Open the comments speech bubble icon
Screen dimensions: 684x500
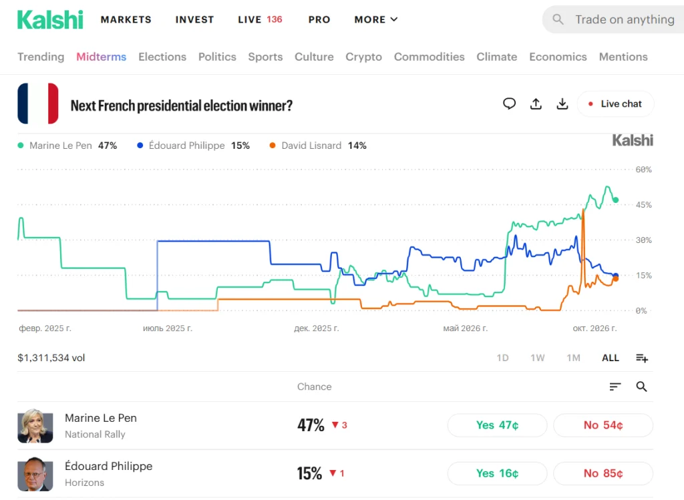[x=509, y=103]
